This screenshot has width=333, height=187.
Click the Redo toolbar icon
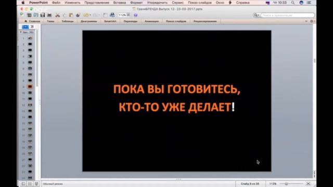click(95, 15)
